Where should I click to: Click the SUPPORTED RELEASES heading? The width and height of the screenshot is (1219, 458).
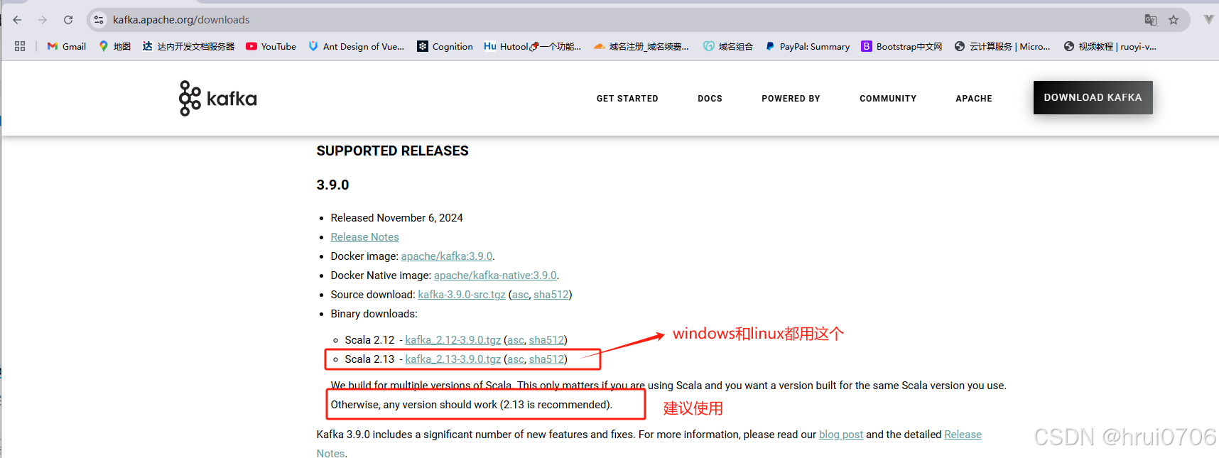tap(392, 151)
